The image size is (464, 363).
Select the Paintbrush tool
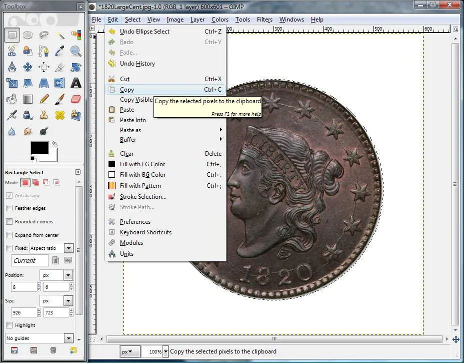click(60, 99)
